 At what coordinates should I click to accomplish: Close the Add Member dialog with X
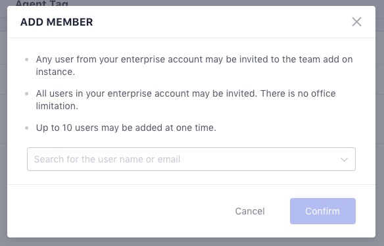point(356,22)
